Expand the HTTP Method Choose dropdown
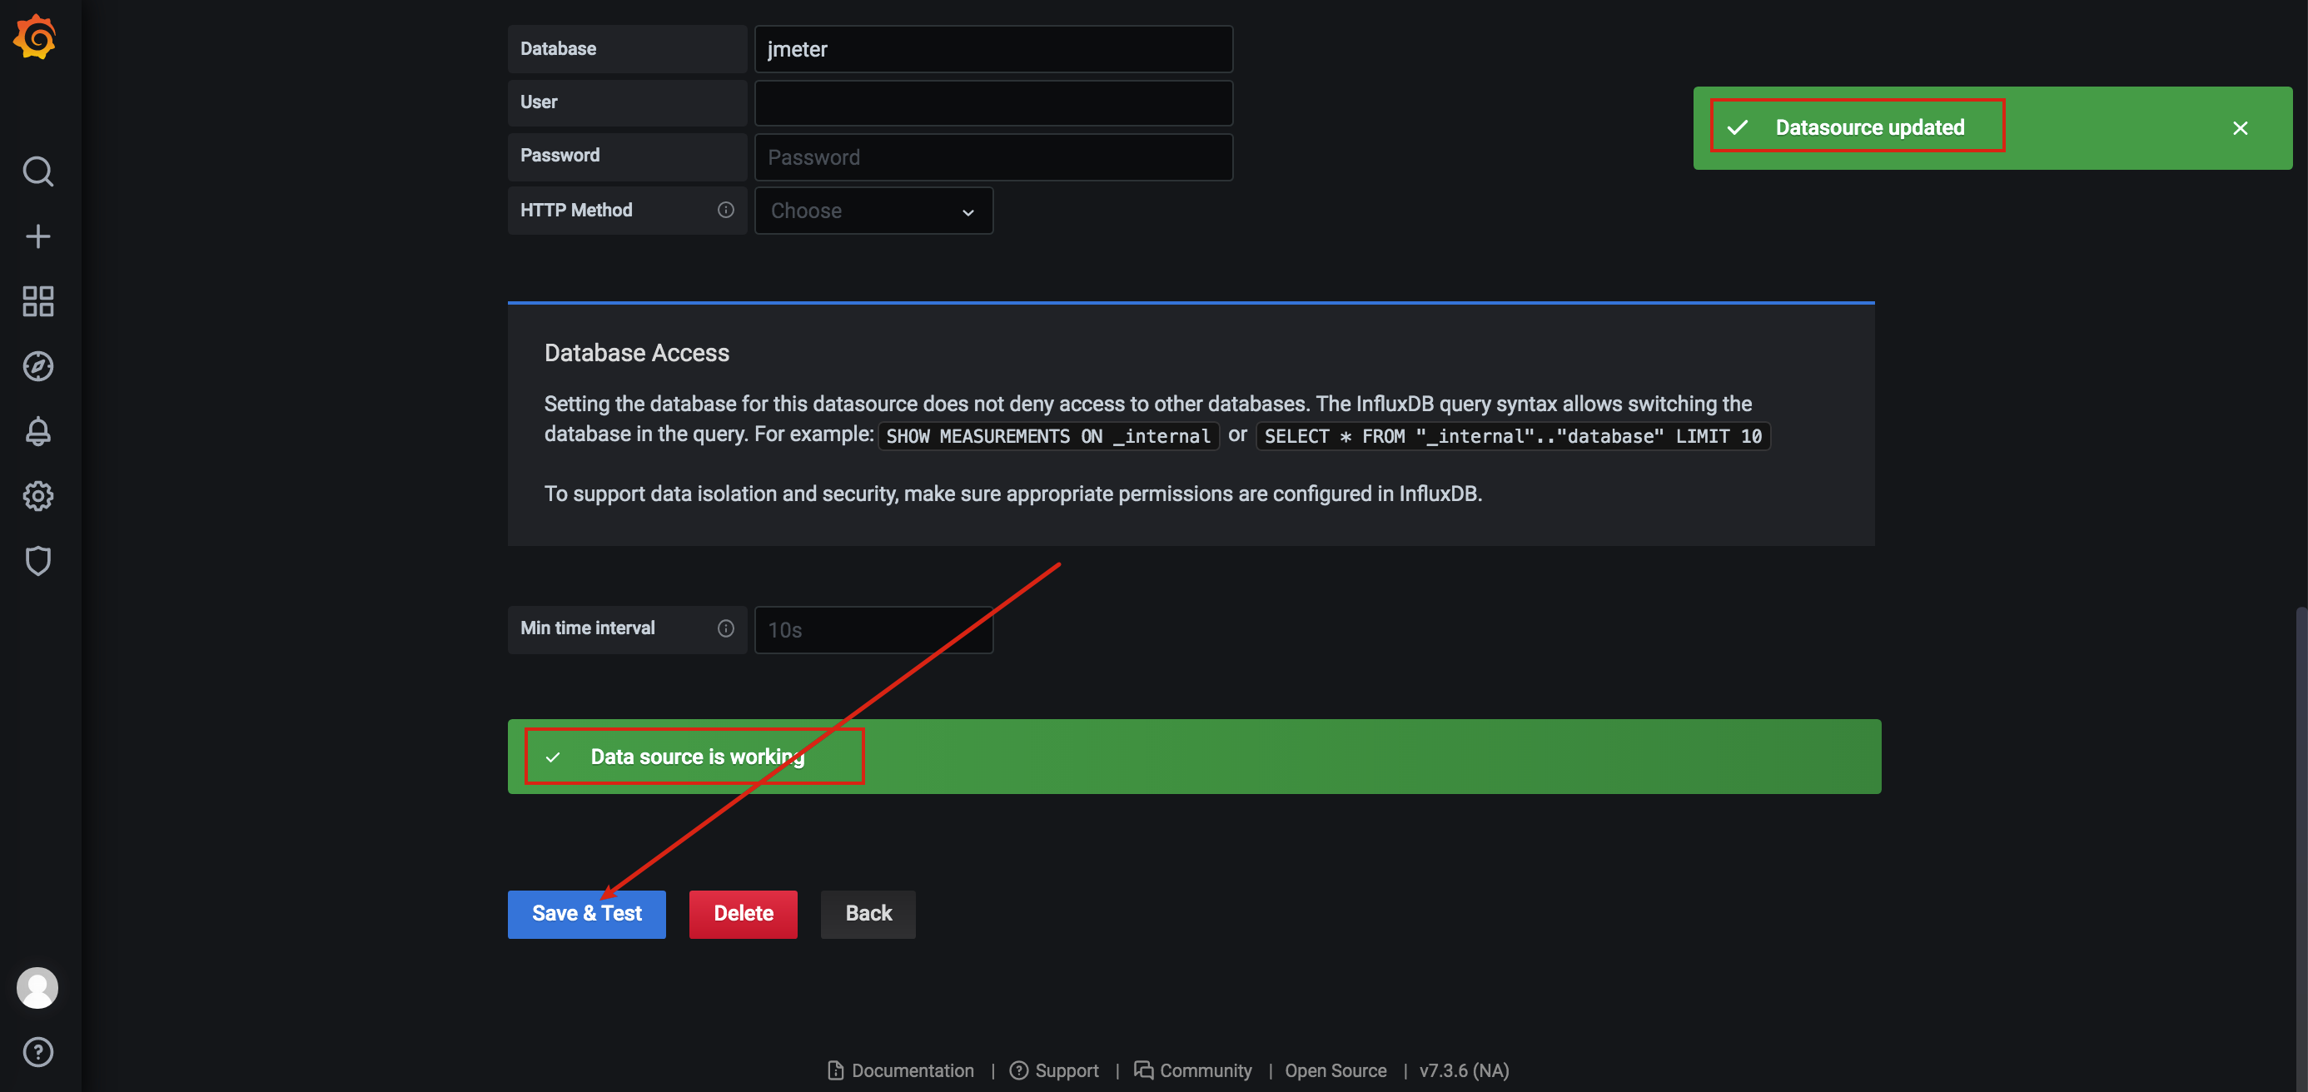The width and height of the screenshot is (2308, 1092). click(x=873, y=211)
